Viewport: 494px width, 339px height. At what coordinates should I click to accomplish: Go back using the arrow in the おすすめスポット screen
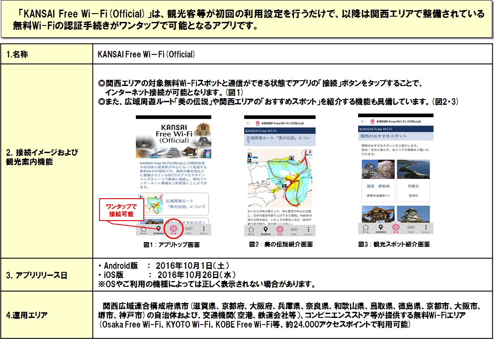pyautogui.click(x=363, y=121)
